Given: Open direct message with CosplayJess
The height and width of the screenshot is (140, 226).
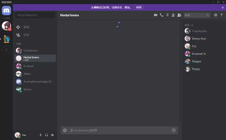Looking at the screenshot, I should 35,51.
